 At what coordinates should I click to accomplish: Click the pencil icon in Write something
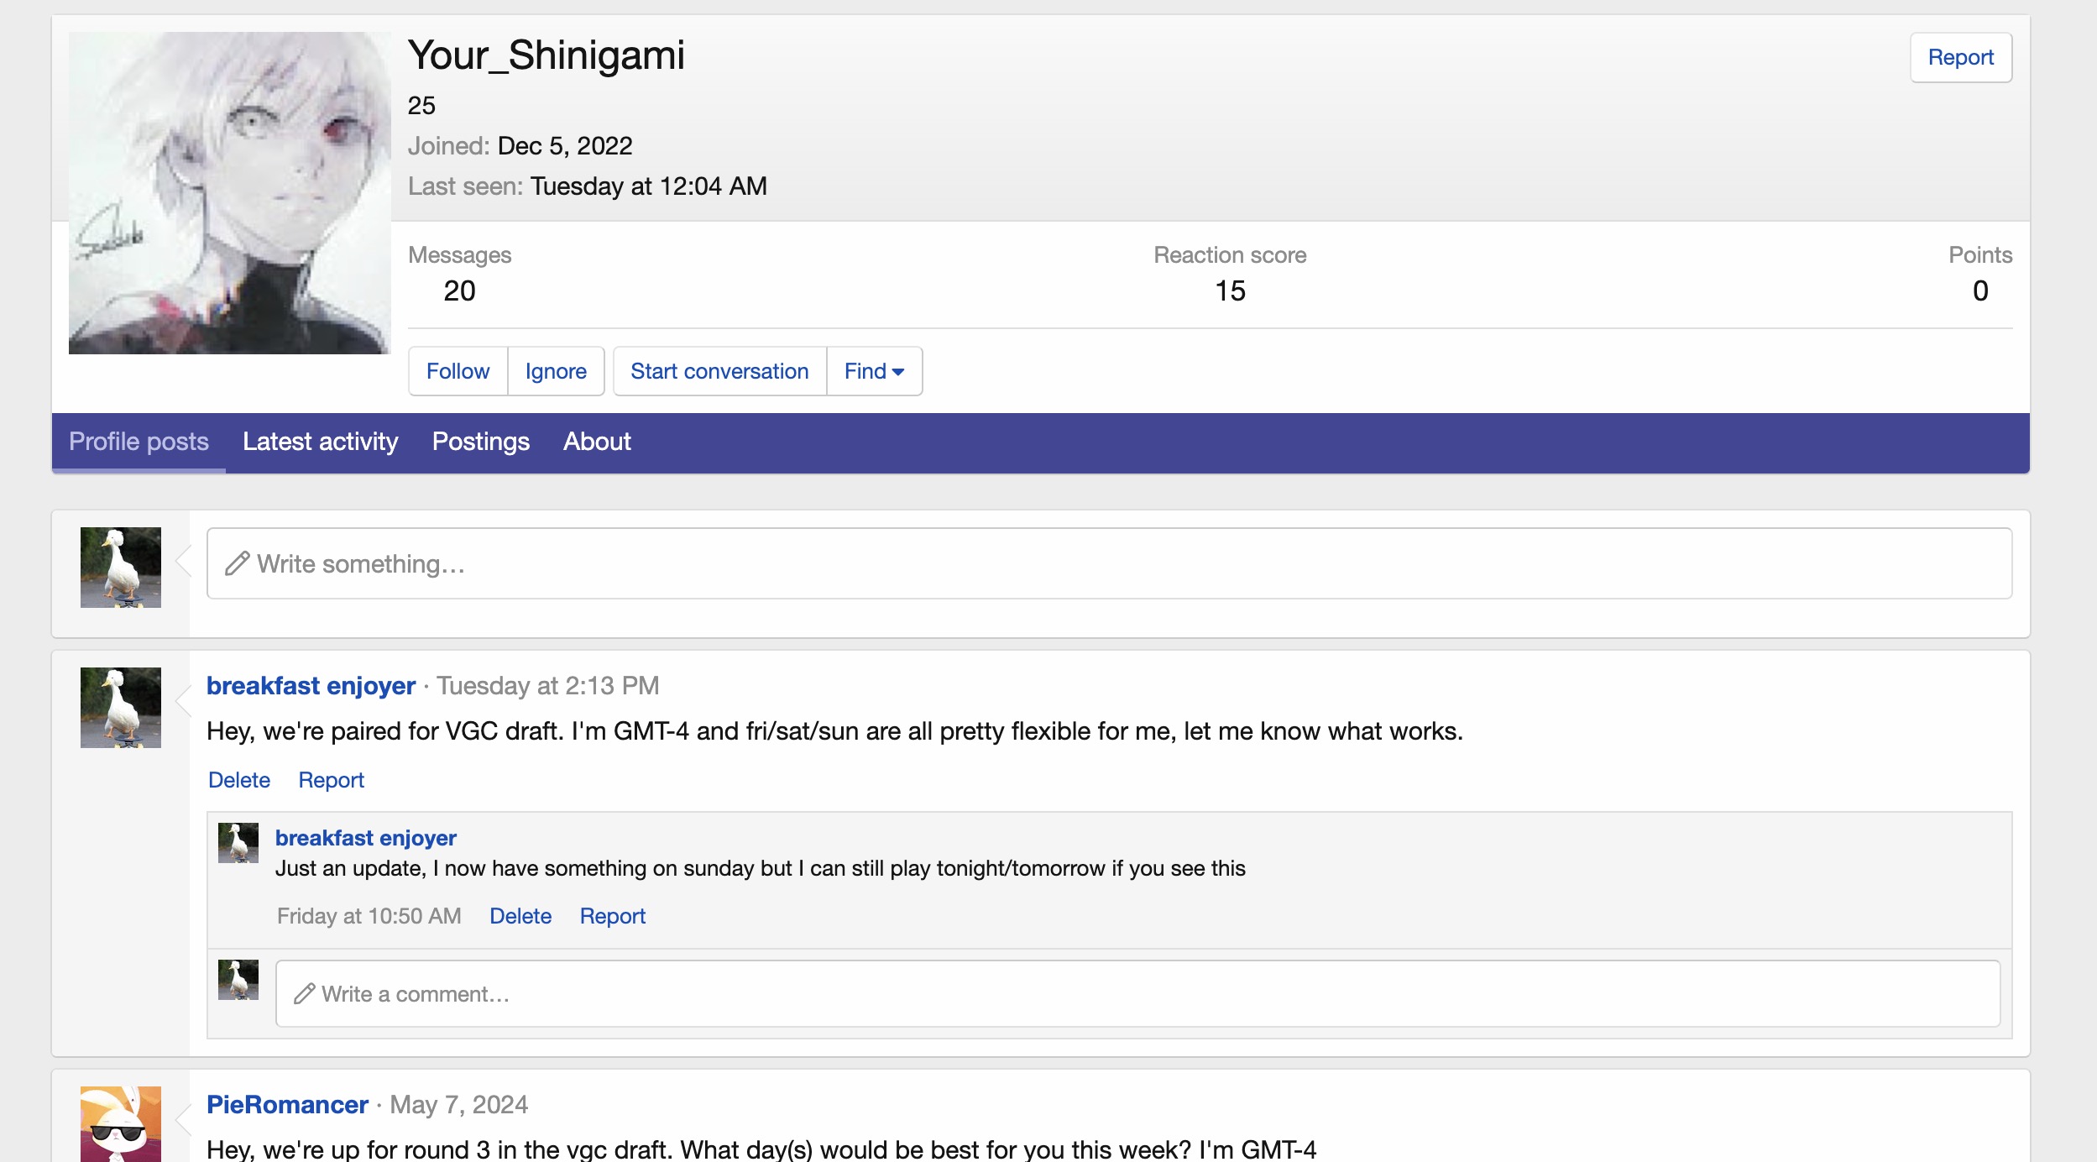coord(237,563)
